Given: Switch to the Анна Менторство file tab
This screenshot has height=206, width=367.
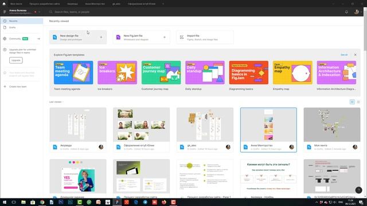Looking at the screenshot, I should coord(95,4).
